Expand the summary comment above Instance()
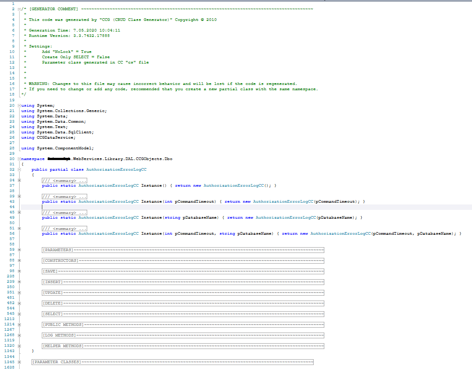This screenshot has height=369, width=472. [x=19, y=180]
